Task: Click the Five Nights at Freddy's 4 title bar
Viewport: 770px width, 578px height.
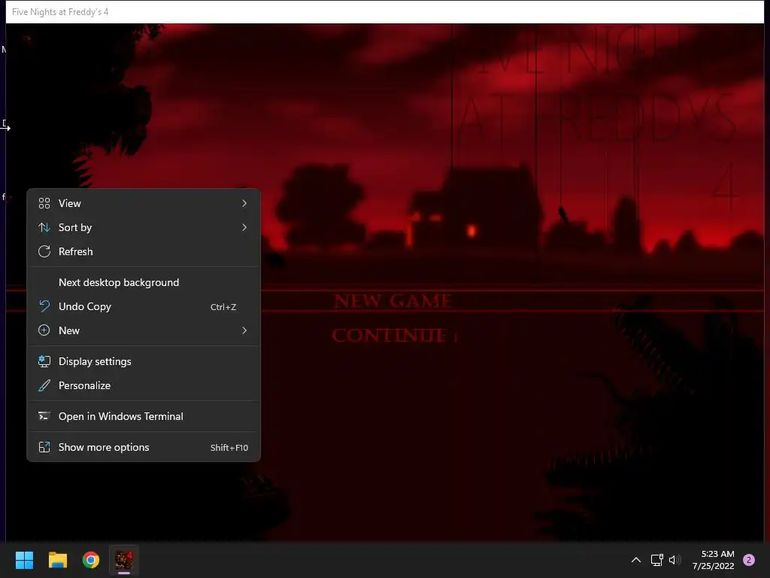Action: coord(384,12)
